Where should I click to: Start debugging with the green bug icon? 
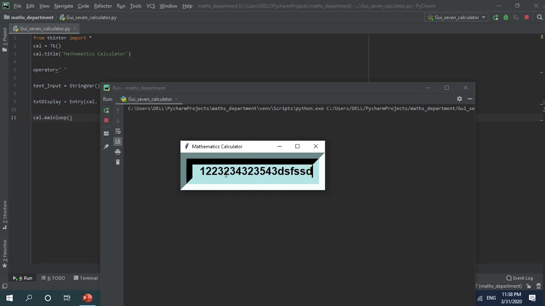click(506, 17)
